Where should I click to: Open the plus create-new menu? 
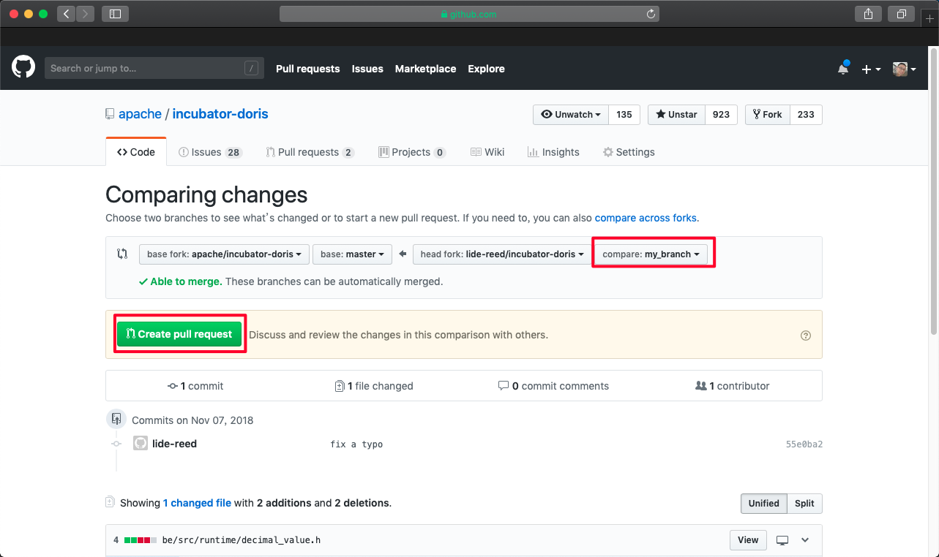point(870,69)
